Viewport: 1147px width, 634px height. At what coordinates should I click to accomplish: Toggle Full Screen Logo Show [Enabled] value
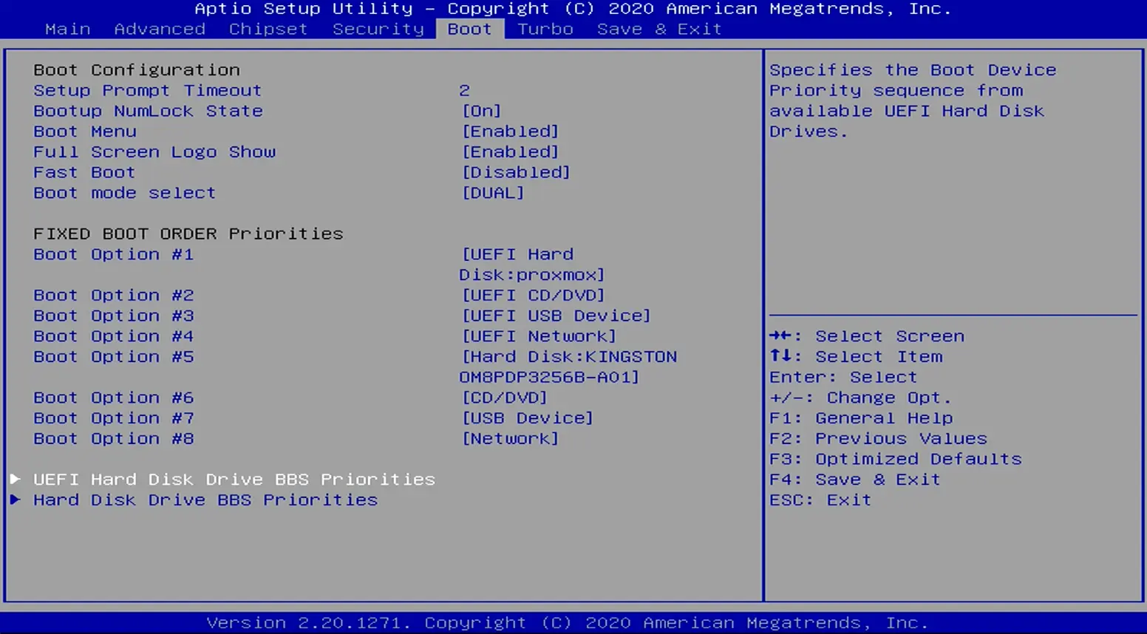[510, 151]
